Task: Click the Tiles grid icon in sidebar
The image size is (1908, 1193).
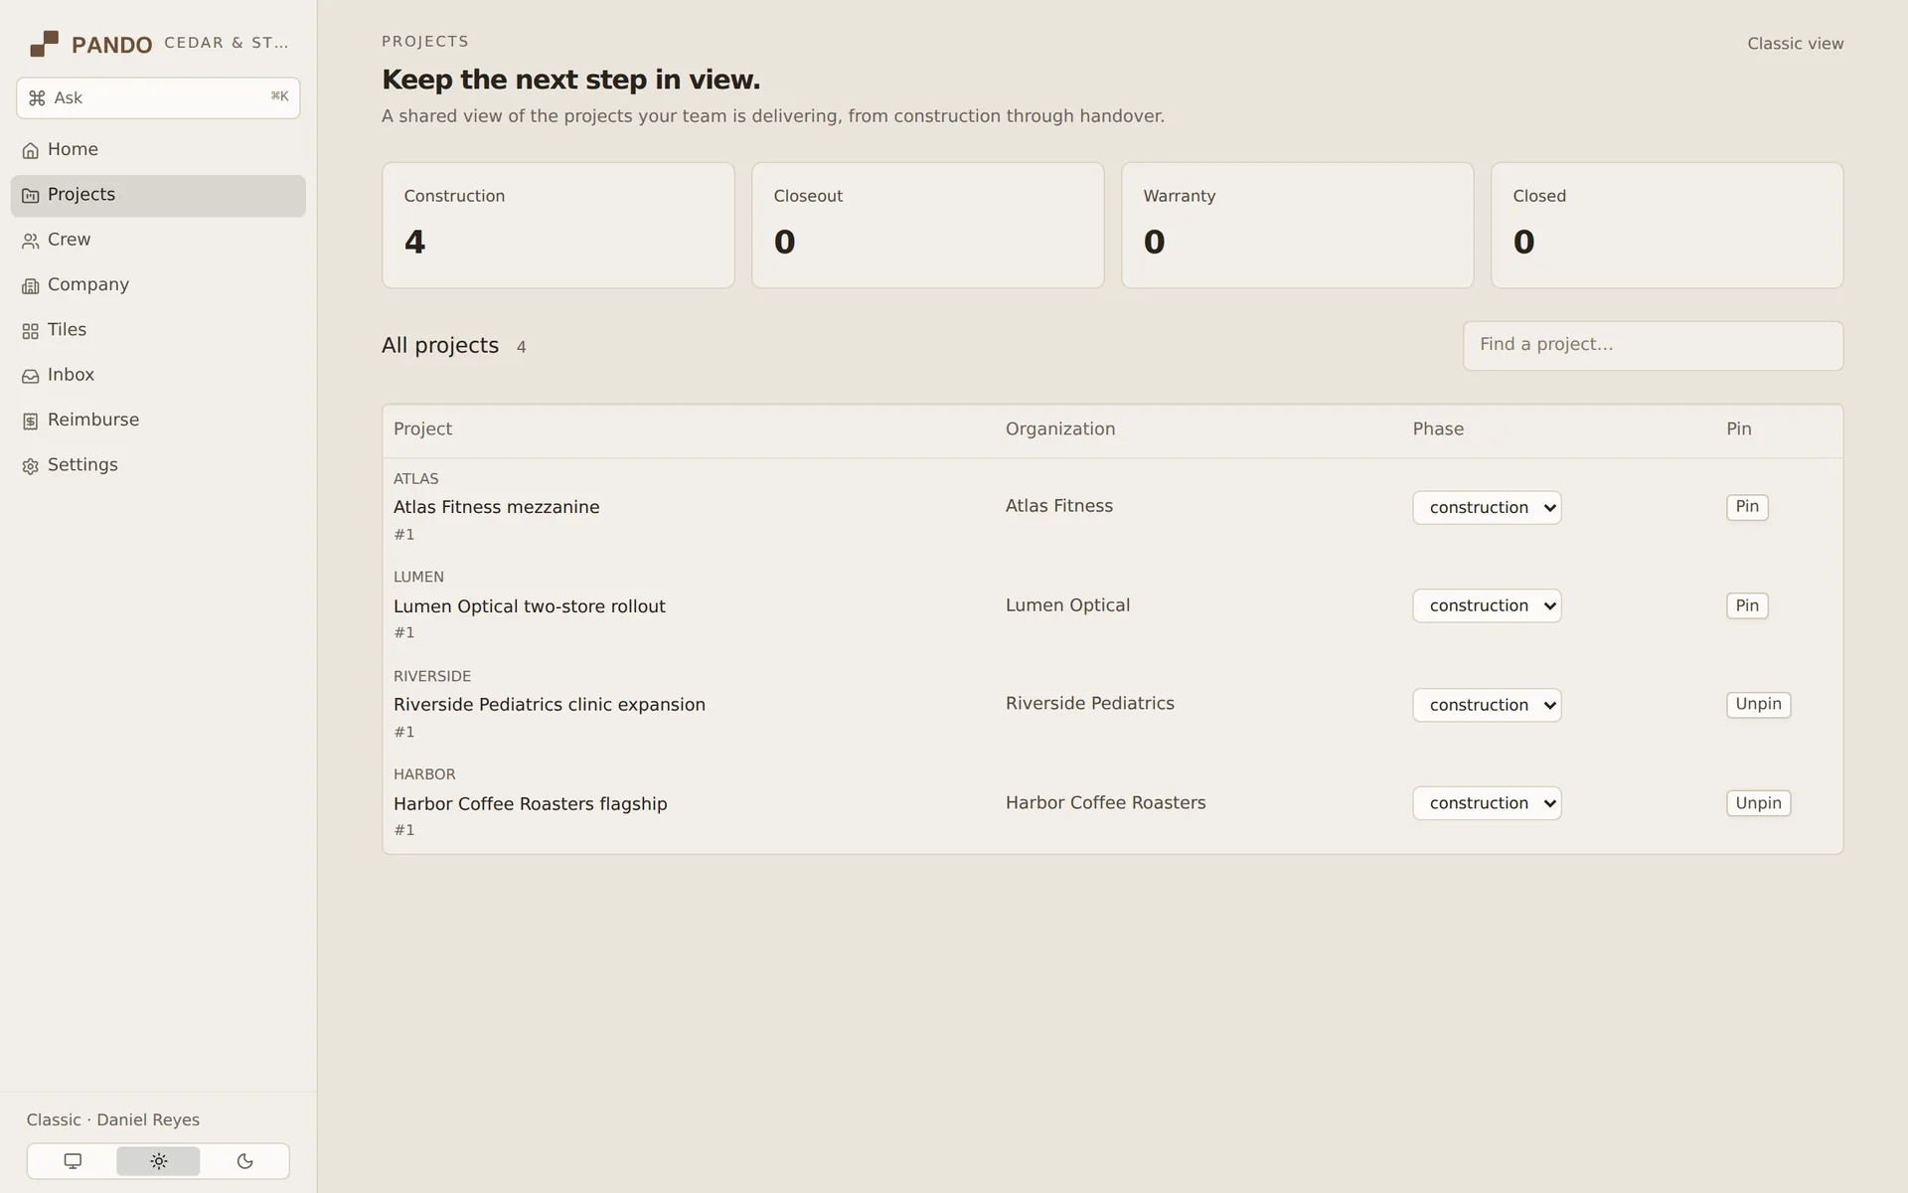Action: click(x=31, y=331)
